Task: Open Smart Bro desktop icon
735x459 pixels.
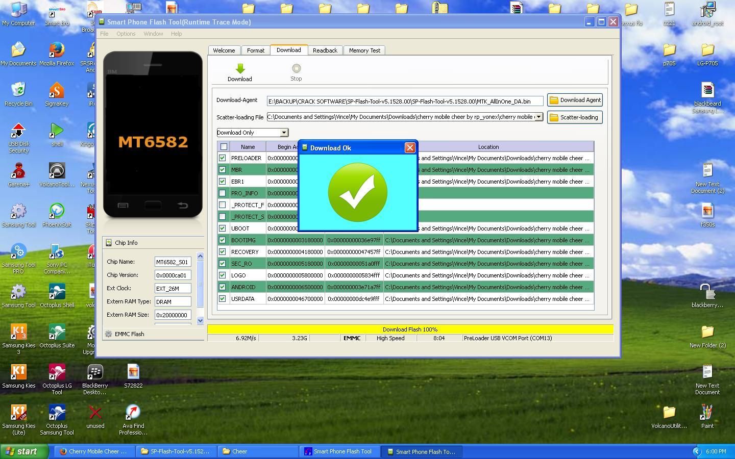Action: (57, 14)
